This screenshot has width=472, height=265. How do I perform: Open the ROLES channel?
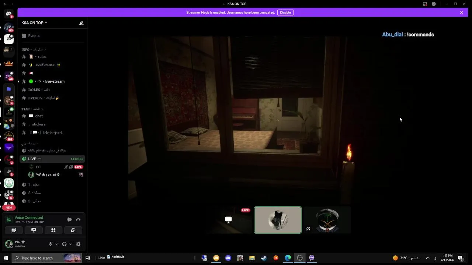(x=52, y=90)
